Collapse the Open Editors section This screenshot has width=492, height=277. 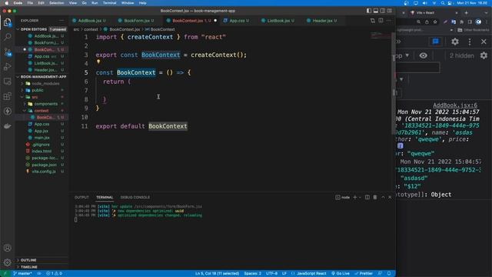18,29
